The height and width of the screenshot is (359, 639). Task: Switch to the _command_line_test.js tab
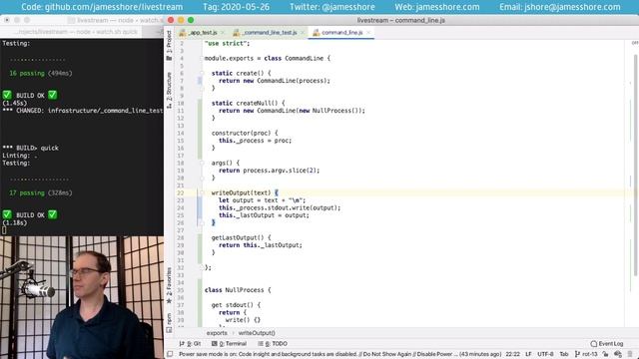[270, 32]
